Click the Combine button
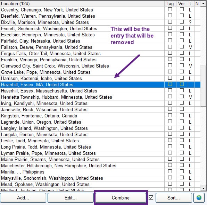Screen dimensions: 207x205 pos(121,198)
